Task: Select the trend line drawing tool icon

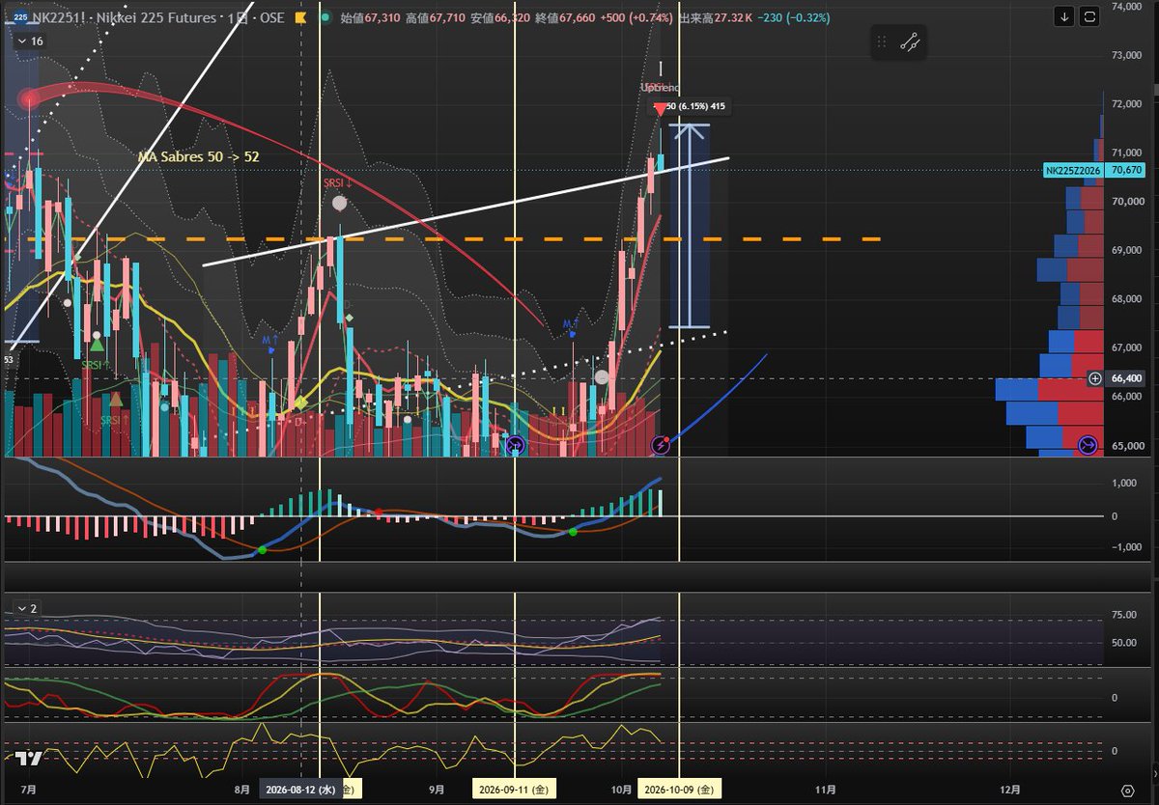Action: click(910, 42)
